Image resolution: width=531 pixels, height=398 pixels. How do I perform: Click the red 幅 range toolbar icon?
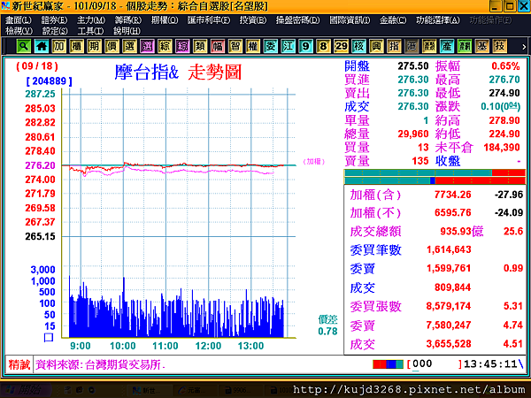[218, 46]
